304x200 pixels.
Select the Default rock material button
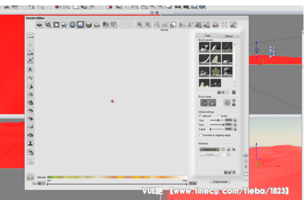tap(209, 149)
